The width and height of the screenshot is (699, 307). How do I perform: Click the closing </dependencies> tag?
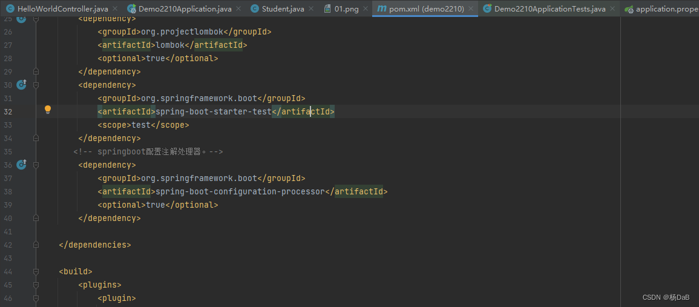[95, 245]
